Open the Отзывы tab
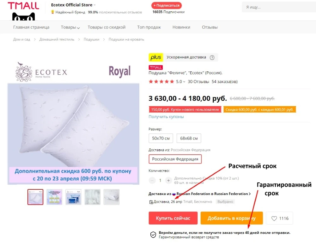316x250 pixels. (x=210, y=27)
